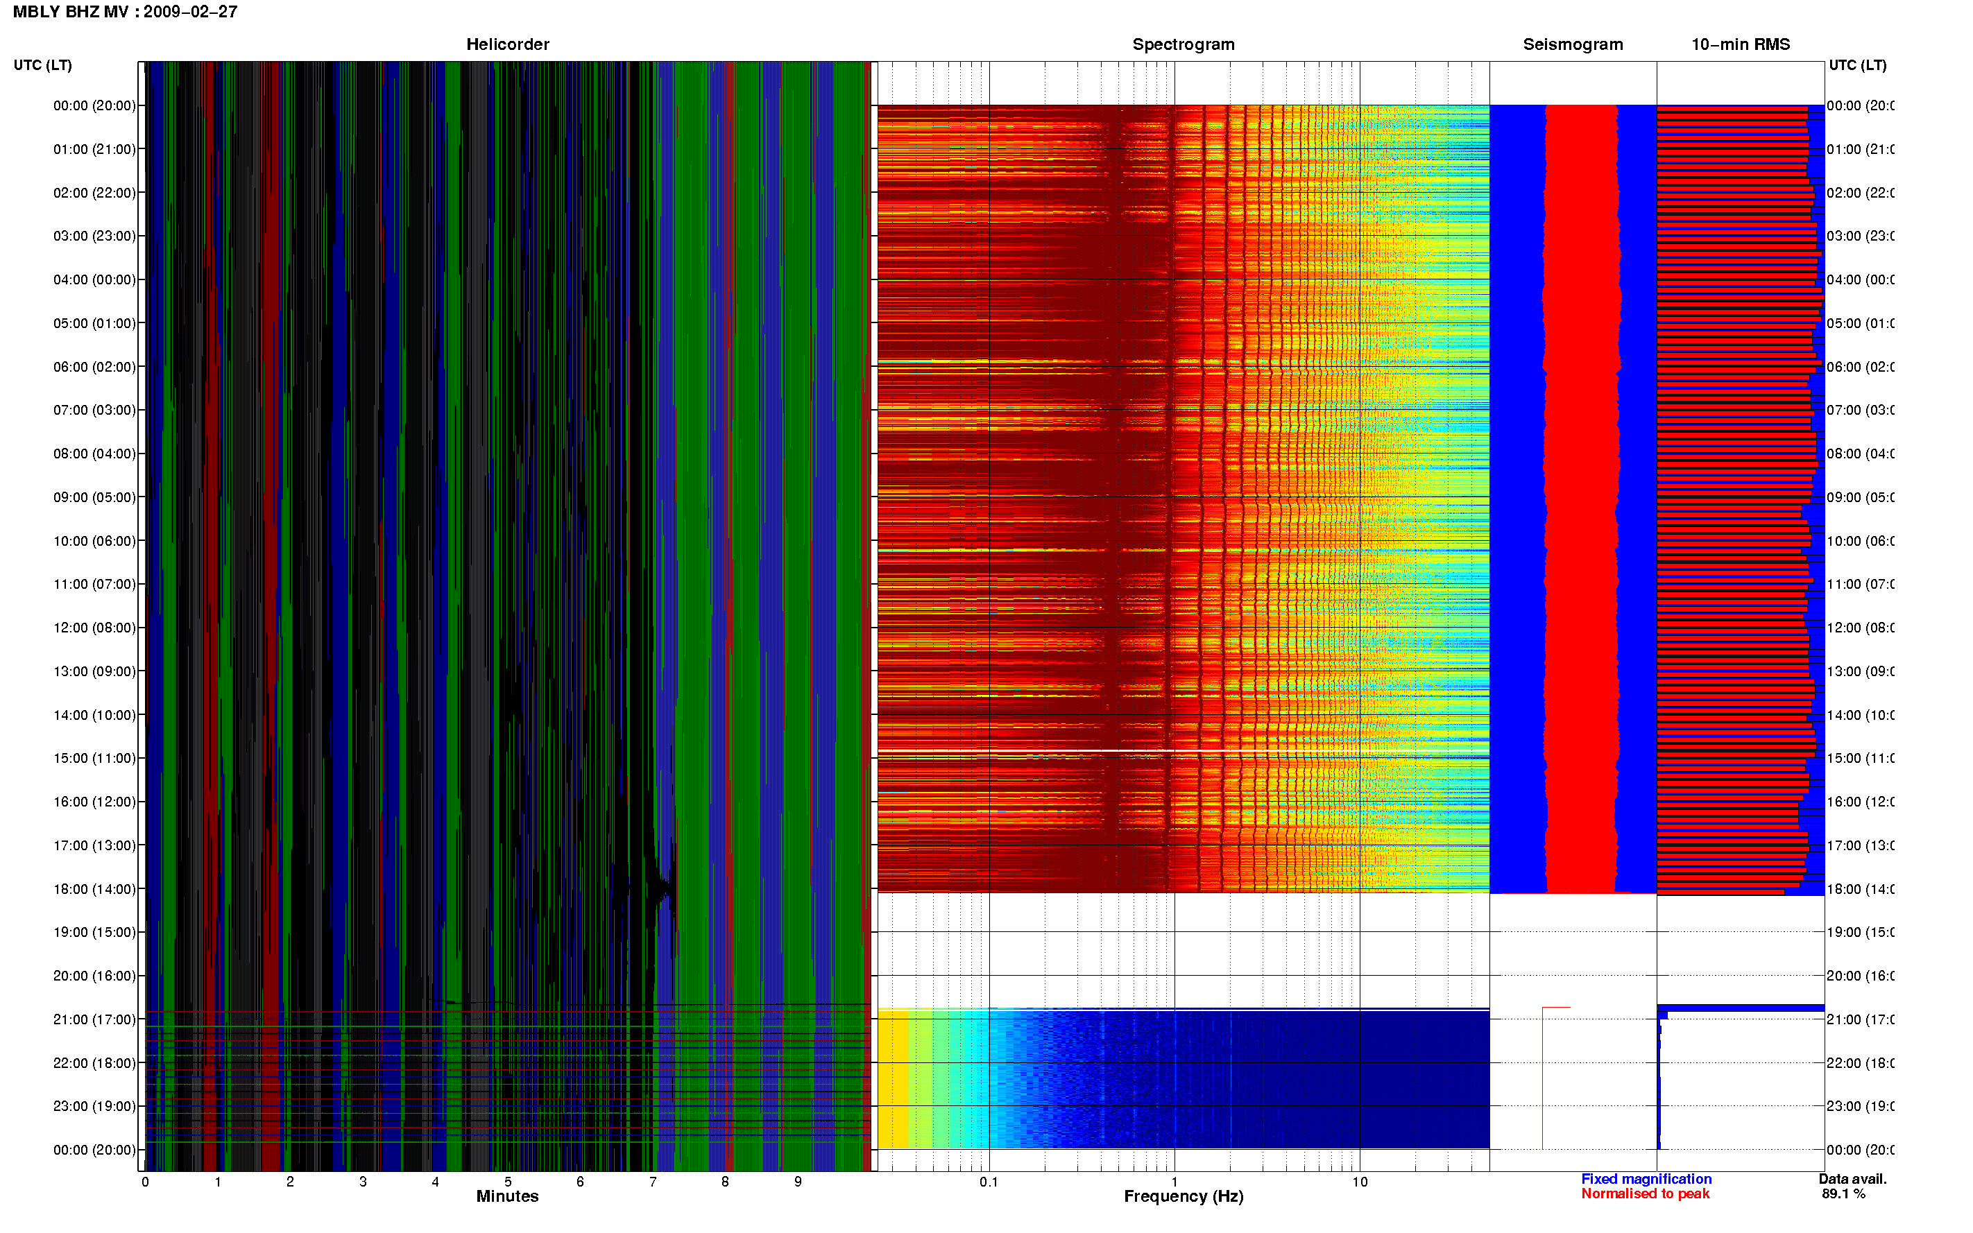Click the '89.1 %' data availability value
Viewport: 1973px width, 1233px height.
tap(1843, 1194)
